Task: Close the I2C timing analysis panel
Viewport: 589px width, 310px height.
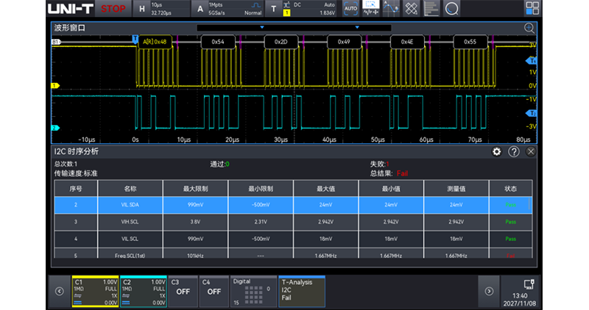Action: [x=530, y=152]
